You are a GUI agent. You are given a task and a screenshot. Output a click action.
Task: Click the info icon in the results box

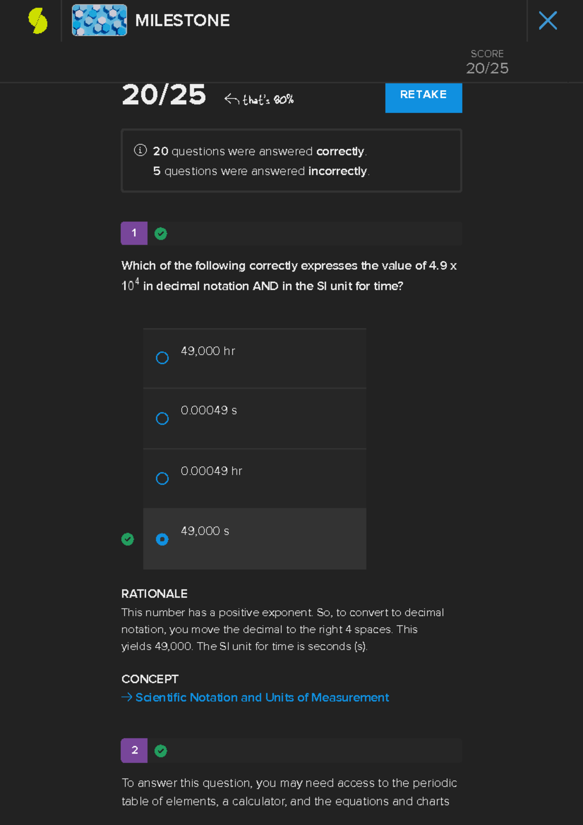[140, 150]
